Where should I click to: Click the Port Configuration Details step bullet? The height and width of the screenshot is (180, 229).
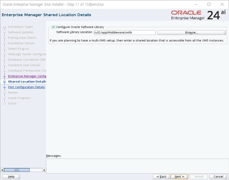[5, 87]
